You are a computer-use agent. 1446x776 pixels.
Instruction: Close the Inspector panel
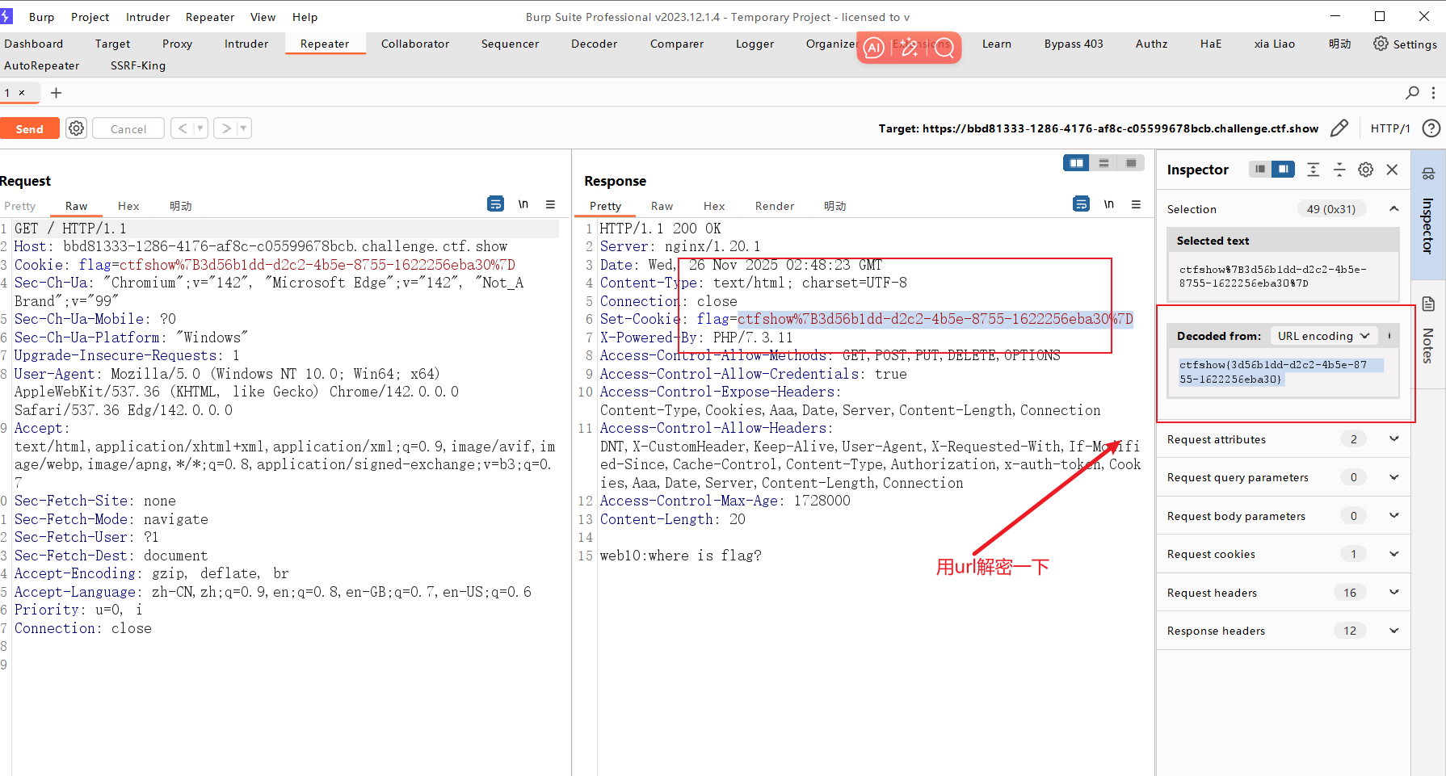pos(1392,170)
